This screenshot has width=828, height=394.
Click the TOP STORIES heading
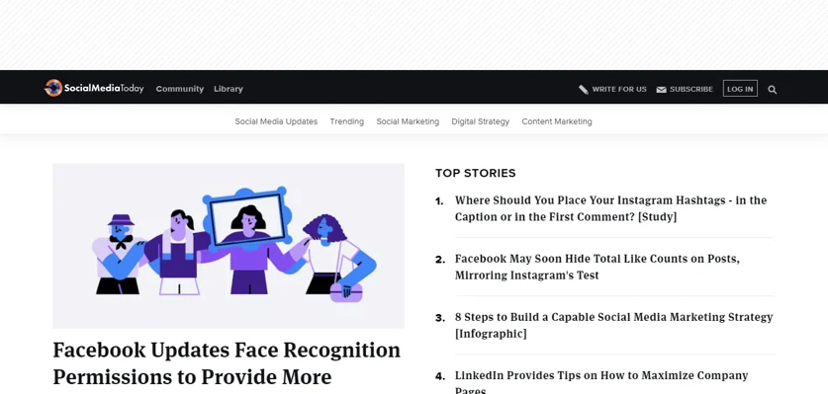[x=475, y=173]
